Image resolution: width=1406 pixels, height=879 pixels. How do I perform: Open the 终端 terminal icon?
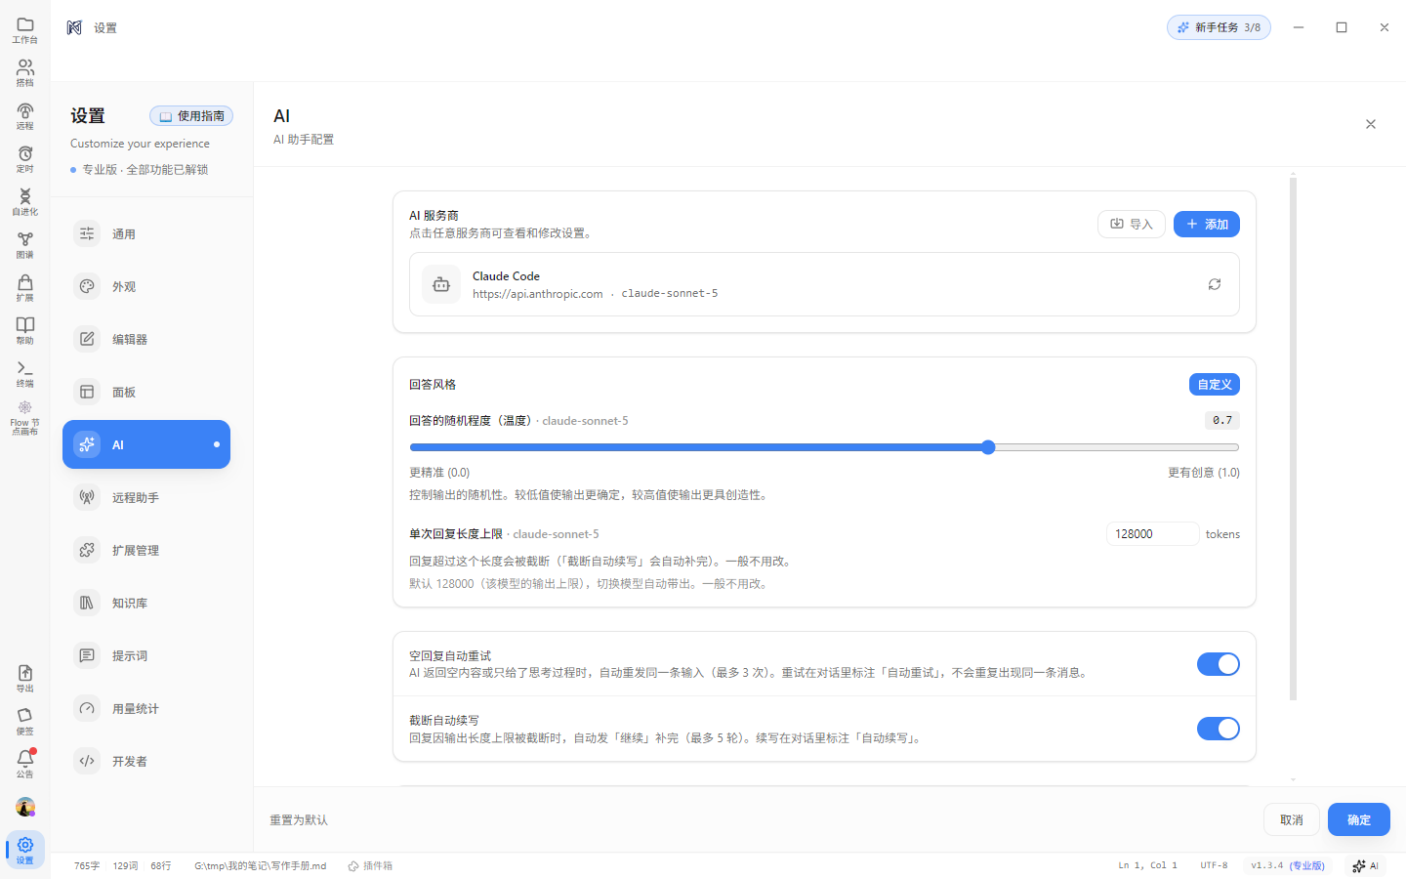pyautogui.click(x=25, y=373)
